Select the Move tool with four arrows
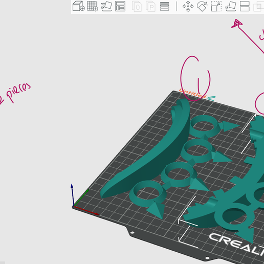264x264 pixels. [188, 6]
